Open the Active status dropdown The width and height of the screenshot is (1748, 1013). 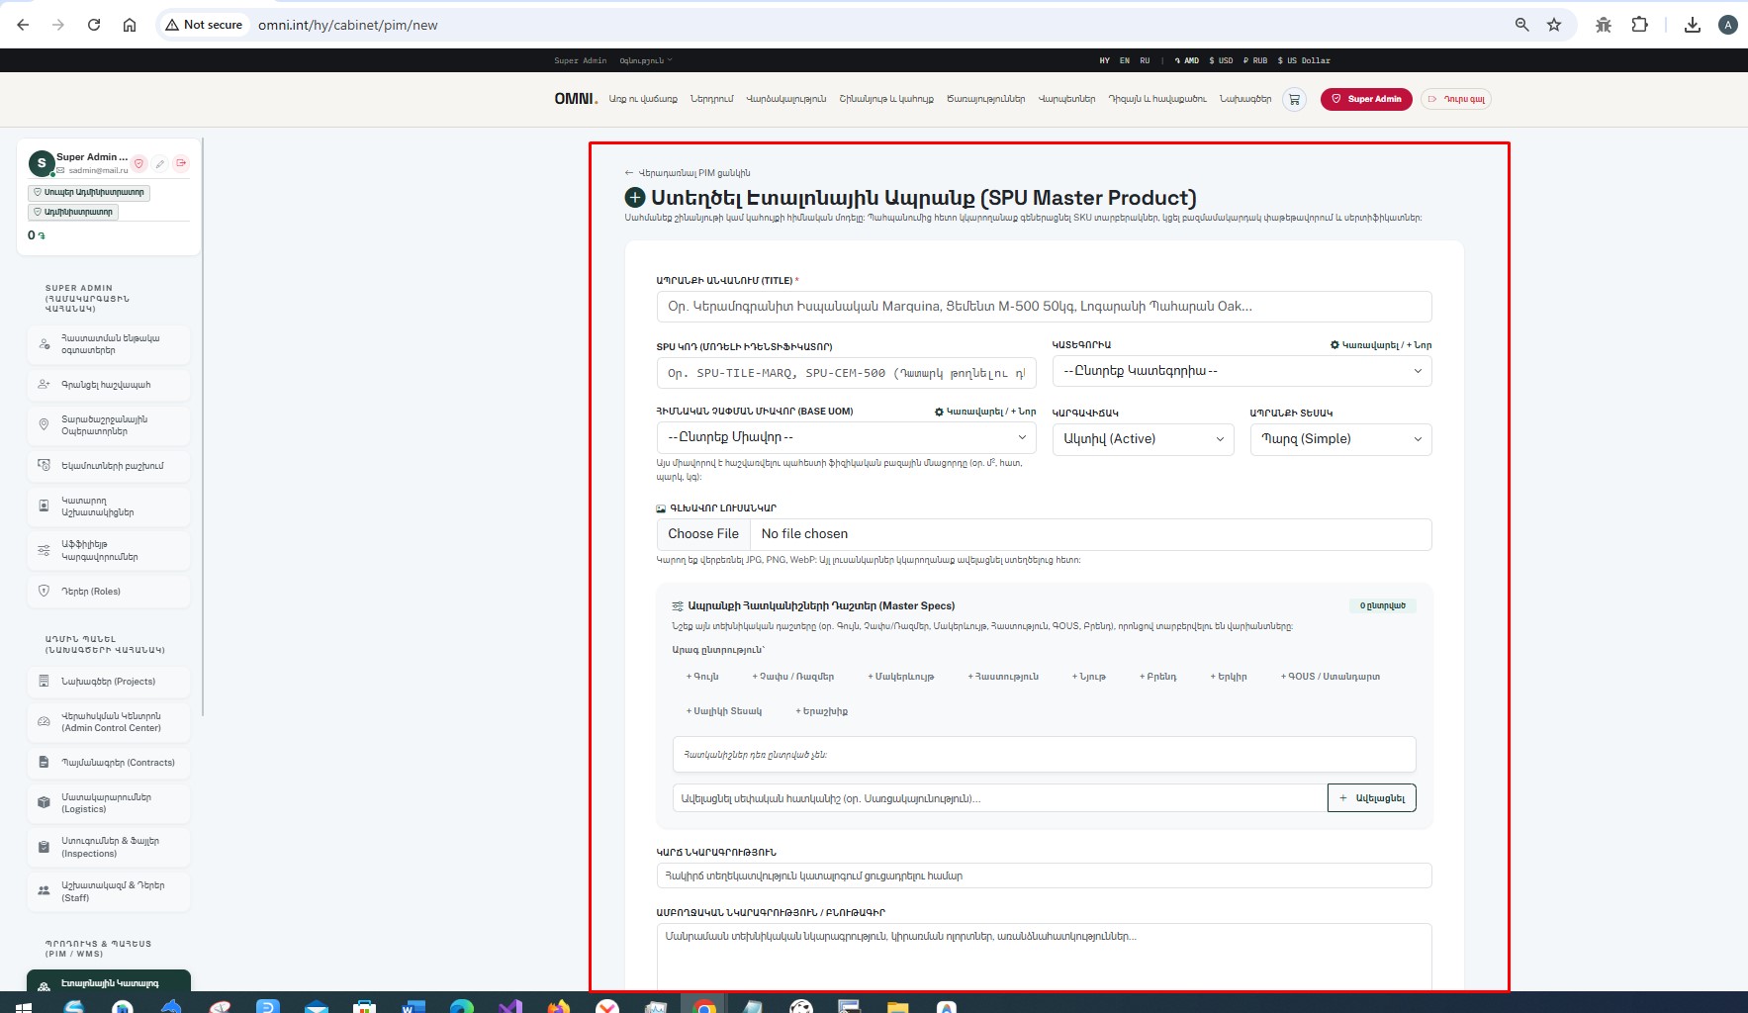click(1143, 439)
